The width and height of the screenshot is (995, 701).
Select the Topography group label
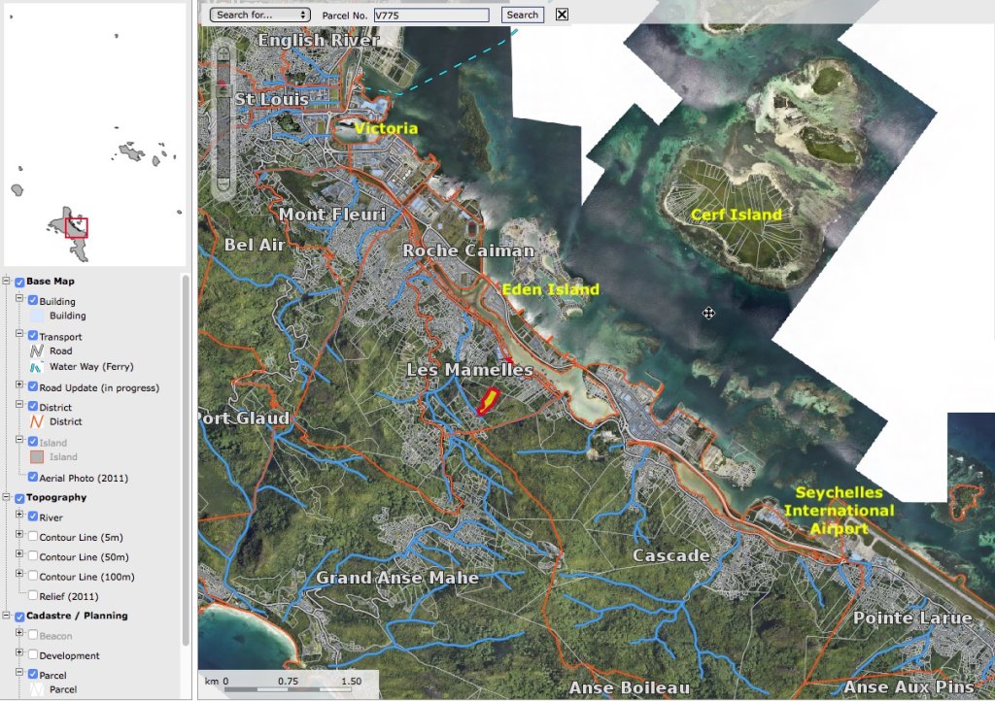(56, 497)
